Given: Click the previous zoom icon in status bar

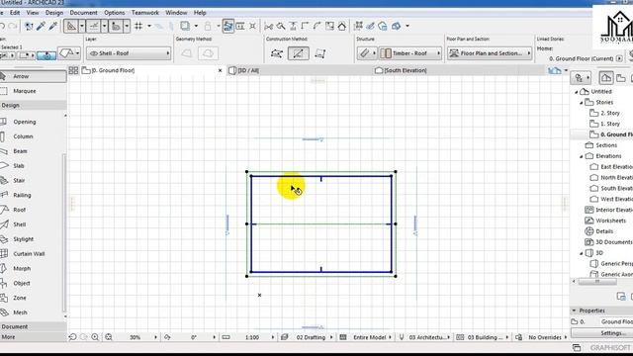Looking at the screenshot, I should click(72, 337).
